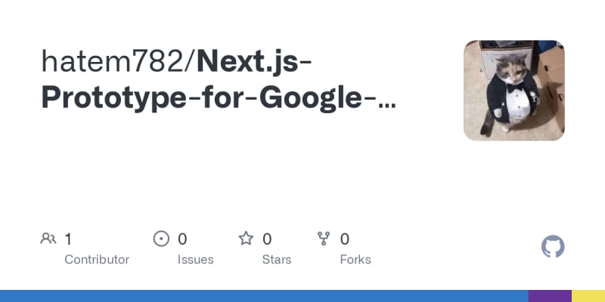Click the contributor count number 1
605x302 pixels.
point(68,239)
